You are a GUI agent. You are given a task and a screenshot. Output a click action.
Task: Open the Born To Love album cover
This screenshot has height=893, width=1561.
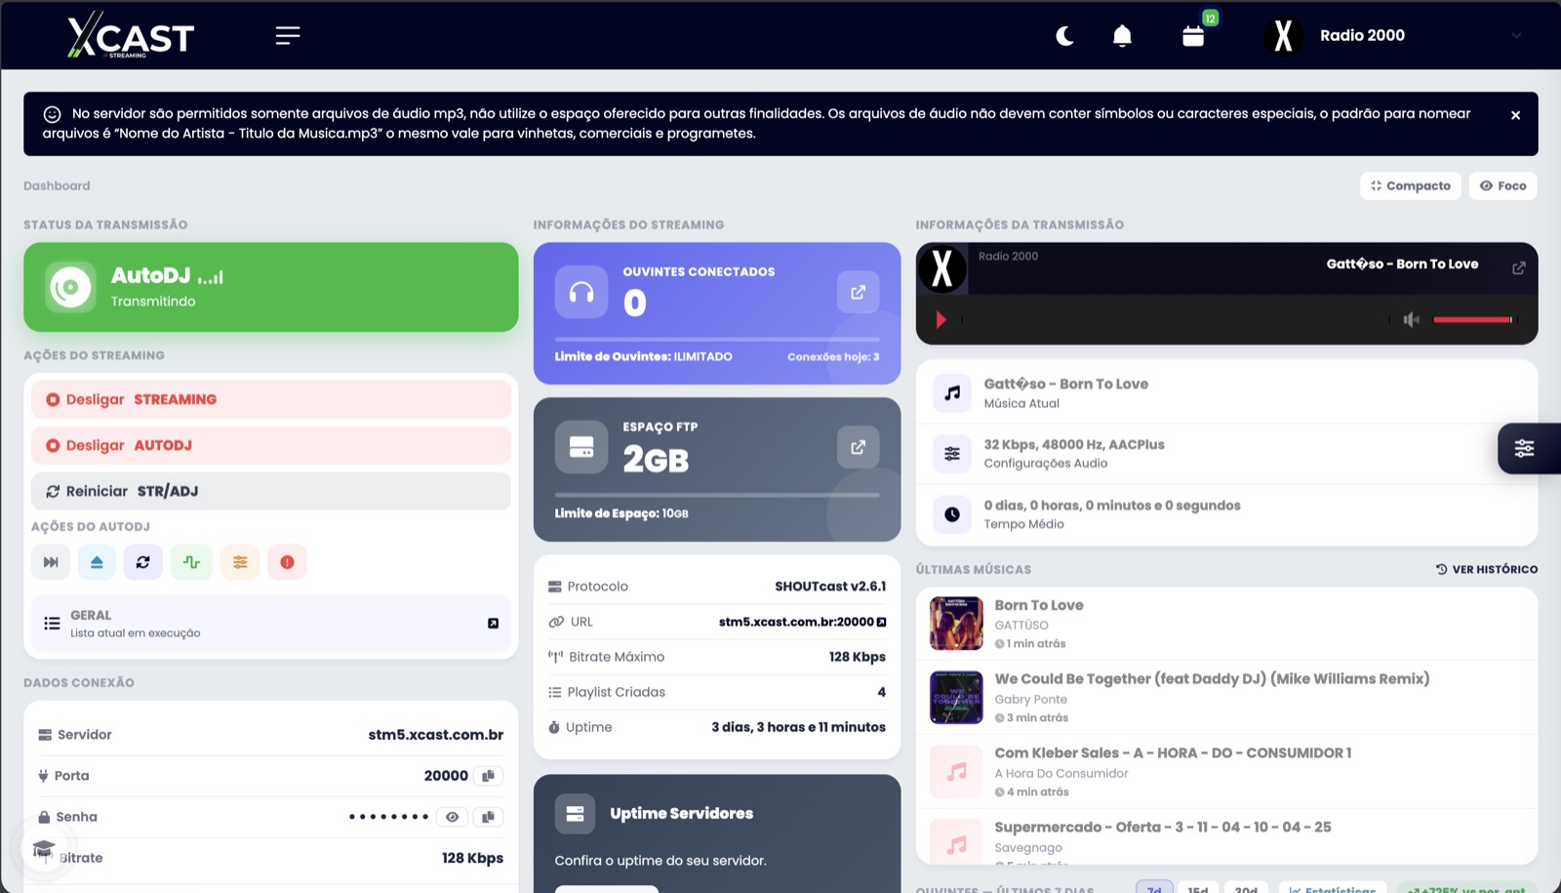tap(956, 623)
